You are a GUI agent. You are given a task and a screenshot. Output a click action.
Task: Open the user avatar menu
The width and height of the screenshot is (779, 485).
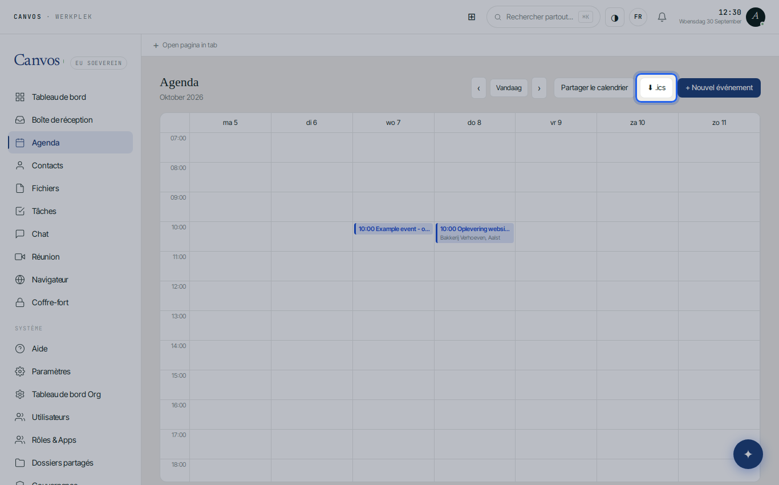756,17
